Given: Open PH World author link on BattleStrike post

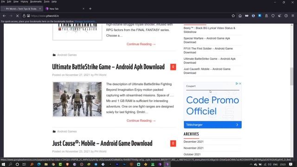Looking at the screenshot, I should click(x=100, y=75).
